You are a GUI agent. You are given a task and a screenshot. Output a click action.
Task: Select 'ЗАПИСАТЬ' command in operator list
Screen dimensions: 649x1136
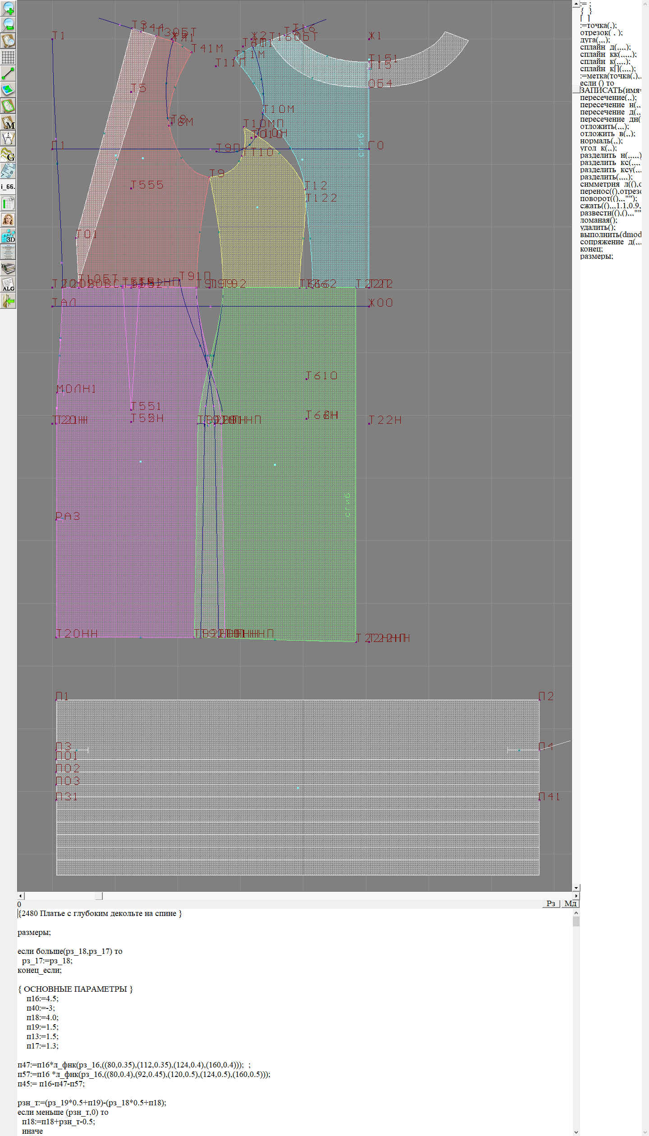coord(608,91)
